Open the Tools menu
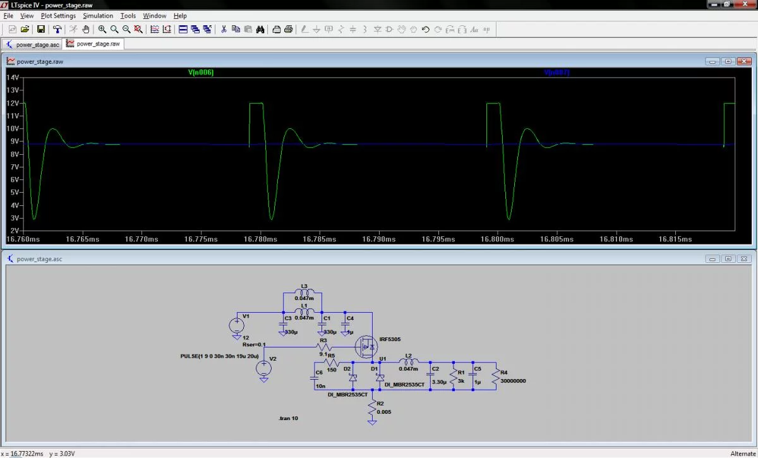The height and width of the screenshot is (458, 758). (128, 15)
